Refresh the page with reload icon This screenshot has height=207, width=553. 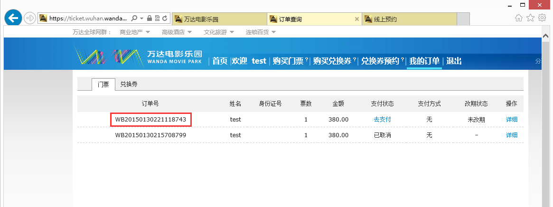point(165,18)
